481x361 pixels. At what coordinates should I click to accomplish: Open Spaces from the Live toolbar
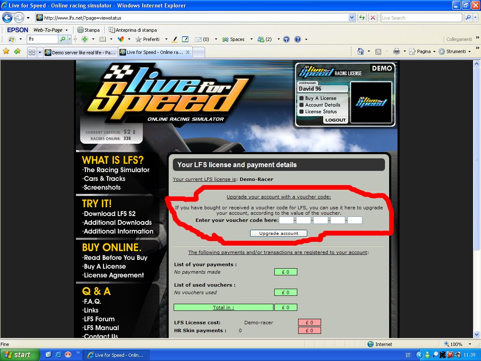point(233,39)
